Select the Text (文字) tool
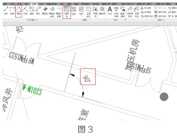This screenshot has height=136, width=177. point(110,10)
